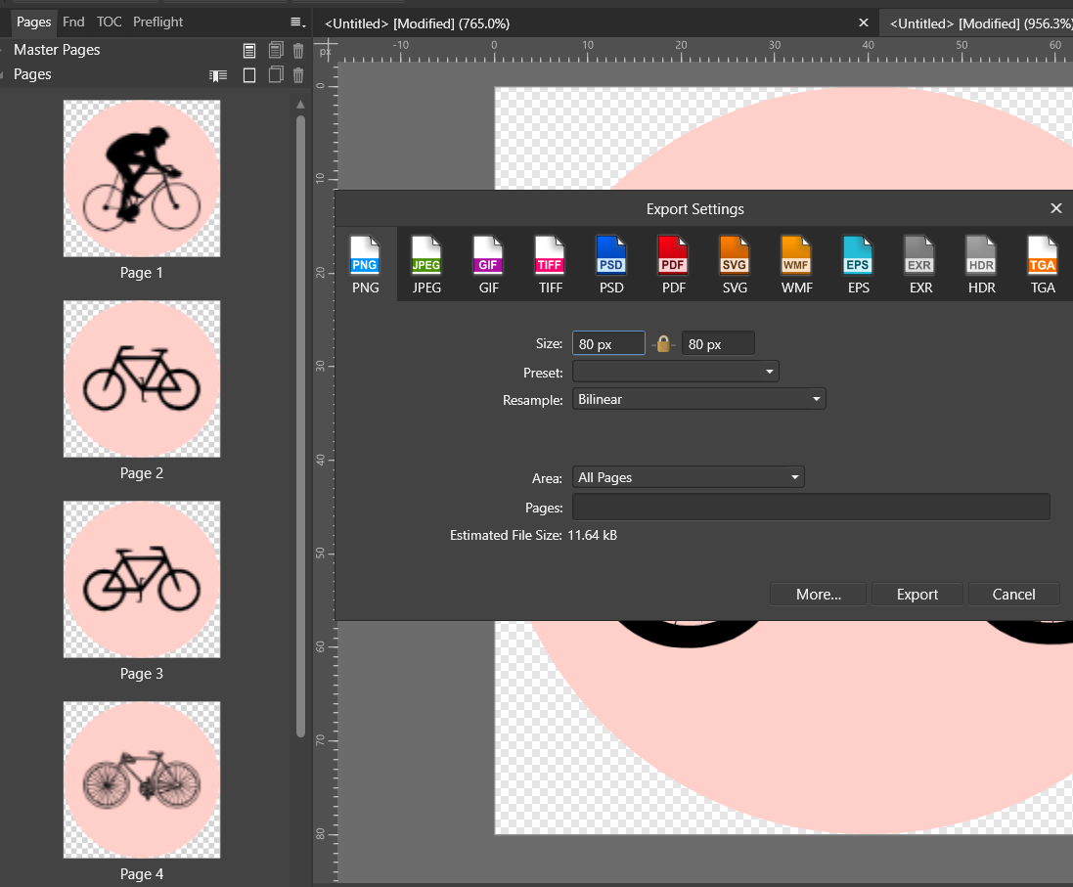This screenshot has height=887, width=1073.
Task: Click the Add Master Page icon
Action: 249,51
